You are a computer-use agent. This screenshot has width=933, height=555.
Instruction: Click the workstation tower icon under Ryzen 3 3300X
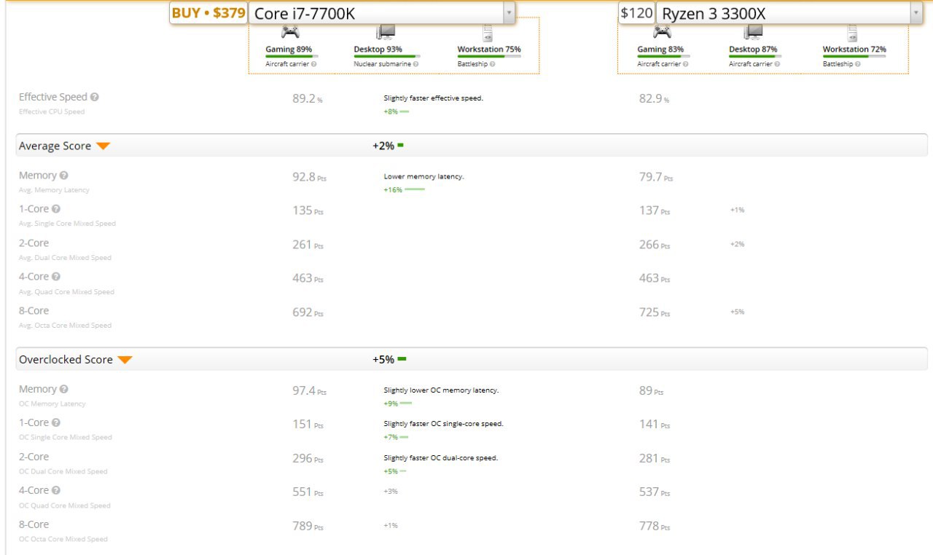[853, 34]
